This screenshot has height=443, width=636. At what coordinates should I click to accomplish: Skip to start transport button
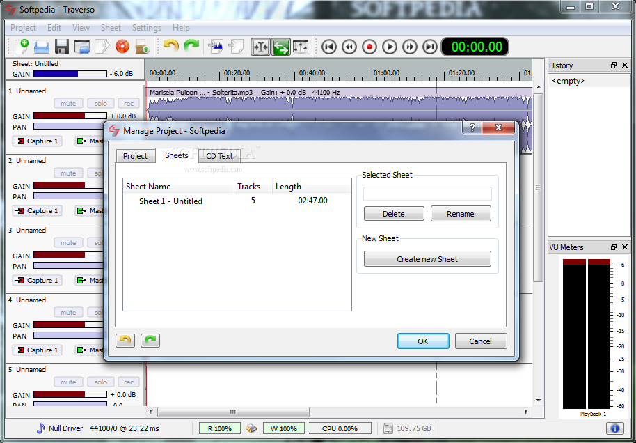(329, 47)
